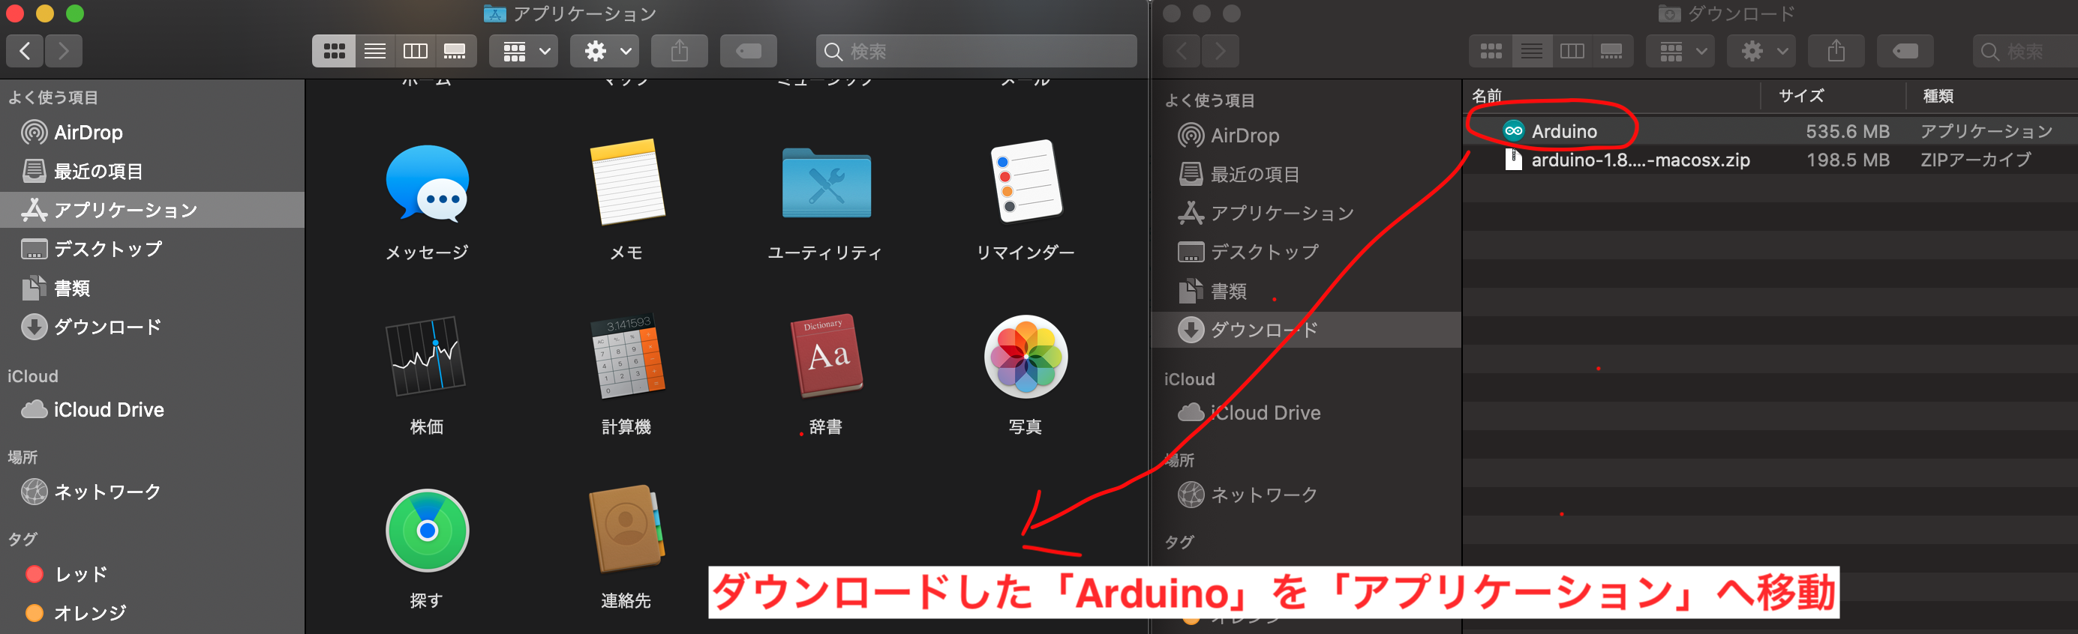Click the share button in Applications window

679,51
